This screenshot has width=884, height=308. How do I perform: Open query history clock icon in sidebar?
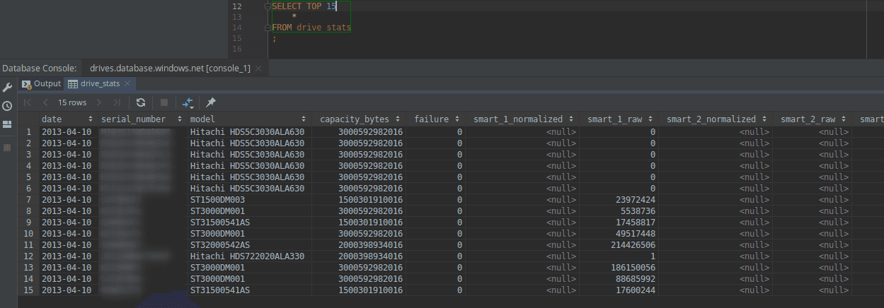tap(7, 106)
